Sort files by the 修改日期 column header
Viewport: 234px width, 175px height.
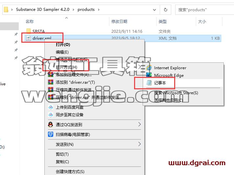pos(119,22)
